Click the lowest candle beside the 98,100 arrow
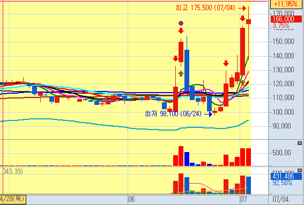The image size is (304, 205). [214, 112]
